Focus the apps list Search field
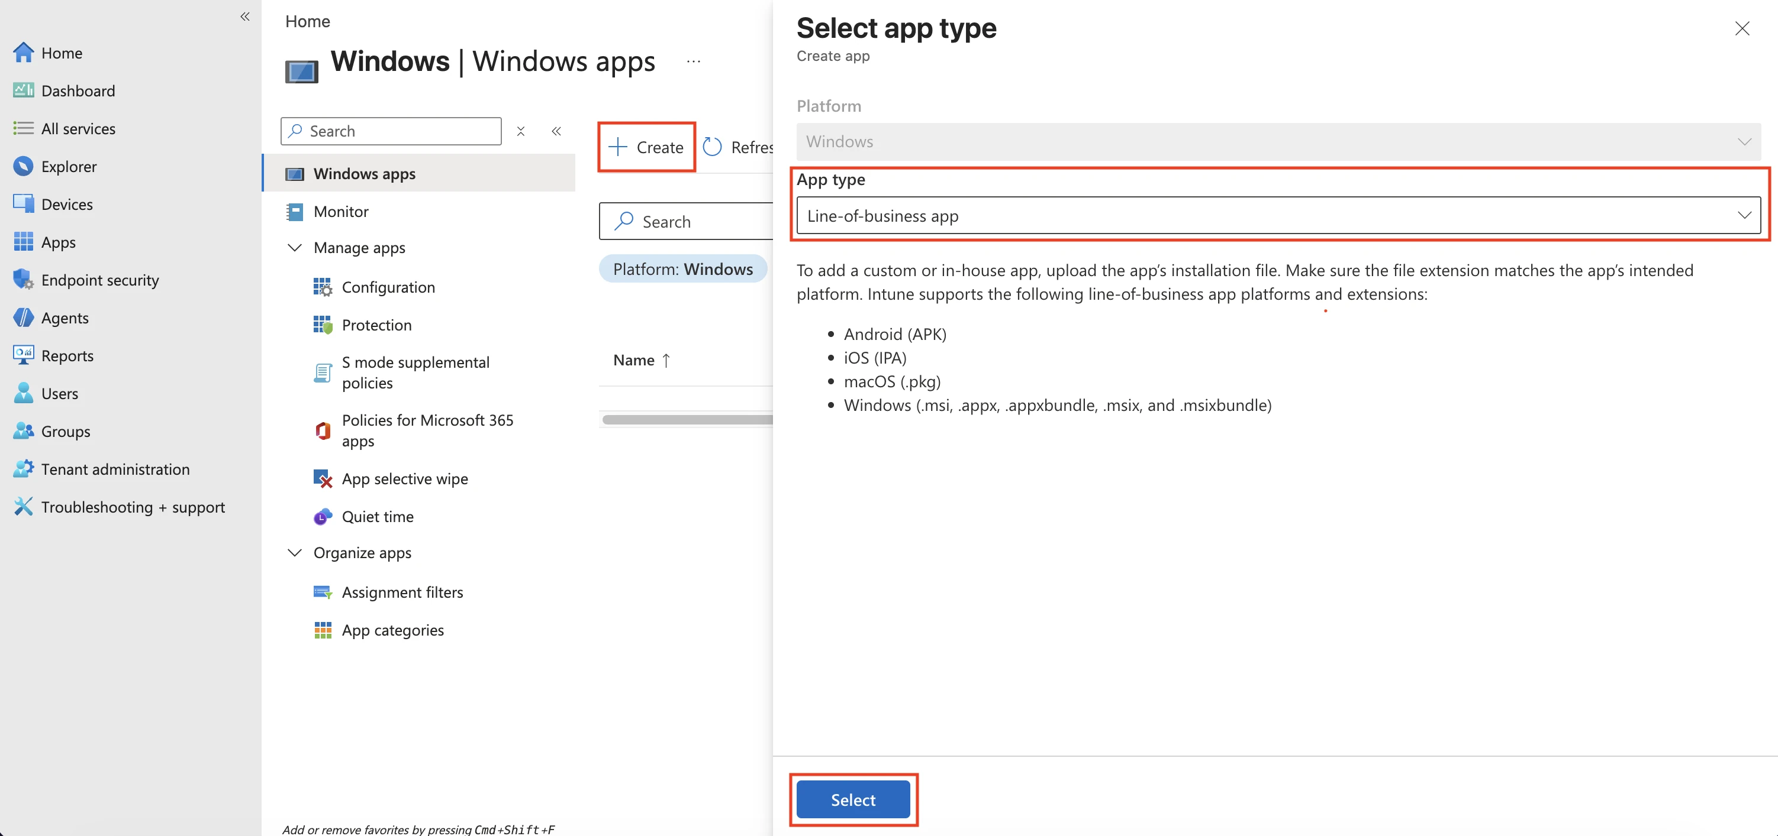The image size is (1778, 836). 686,221
